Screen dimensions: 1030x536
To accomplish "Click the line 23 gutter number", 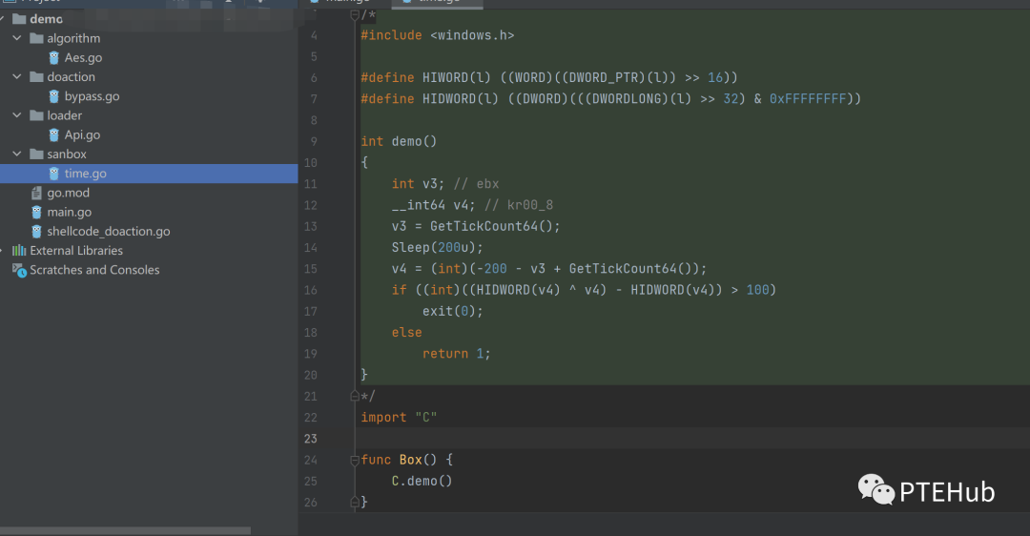I will [310, 439].
